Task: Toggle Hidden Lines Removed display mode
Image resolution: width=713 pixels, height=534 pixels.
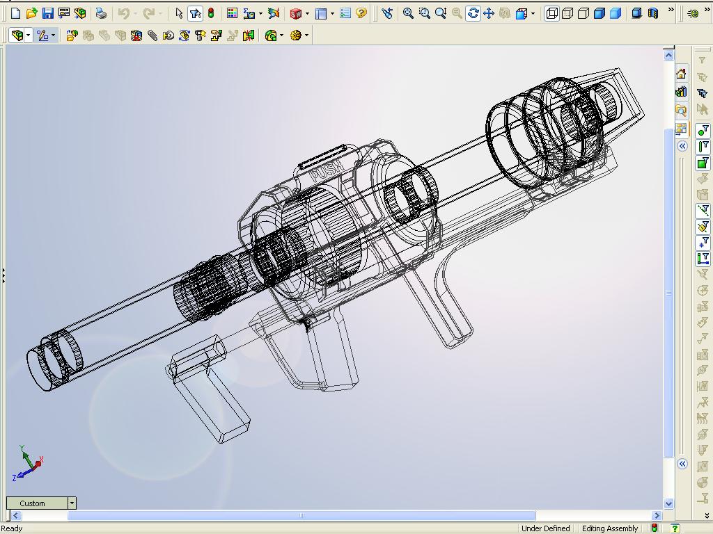Action: pyautogui.click(x=583, y=13)
